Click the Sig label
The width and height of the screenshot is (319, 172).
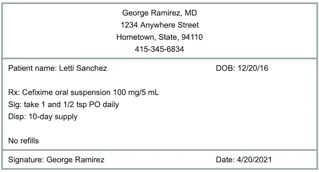(15, 104)
